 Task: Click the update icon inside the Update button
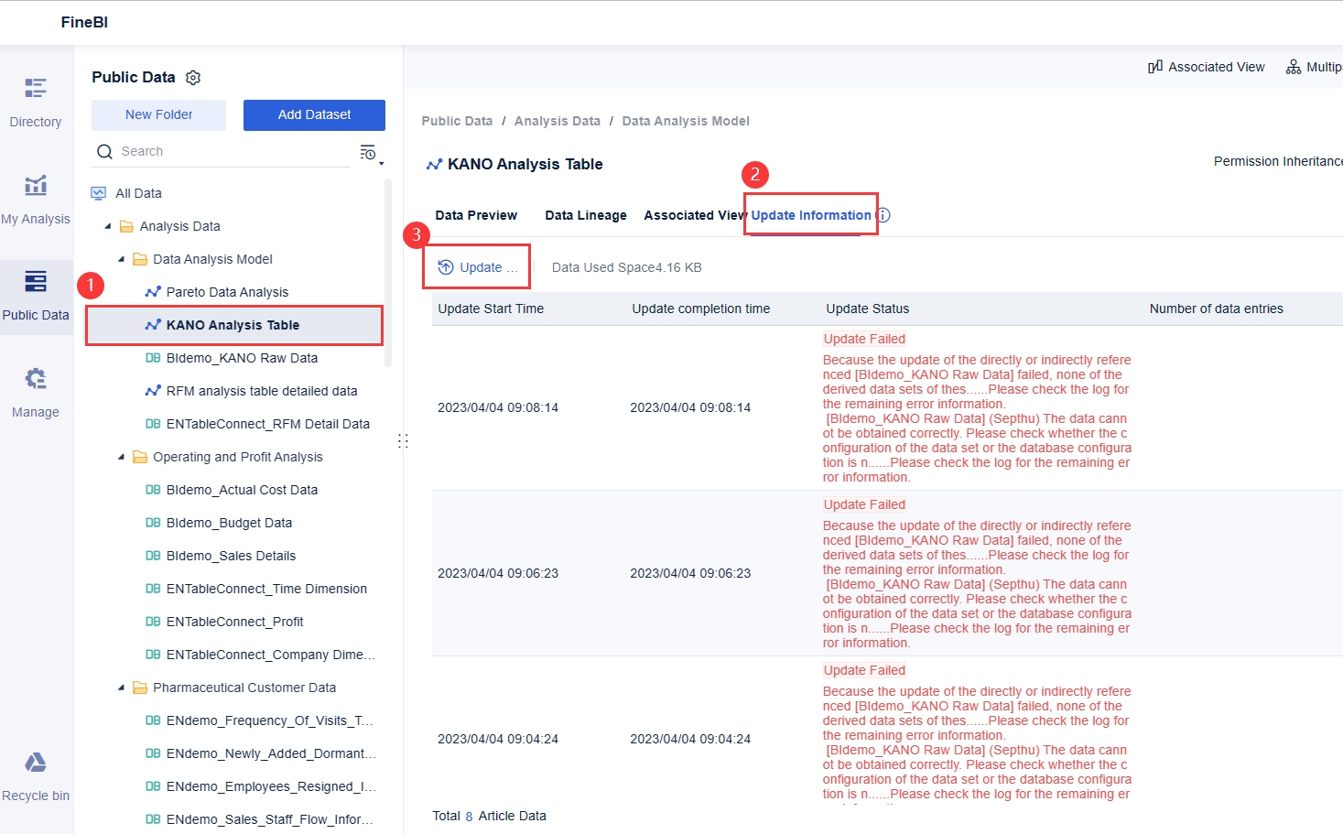click(445, 266)
